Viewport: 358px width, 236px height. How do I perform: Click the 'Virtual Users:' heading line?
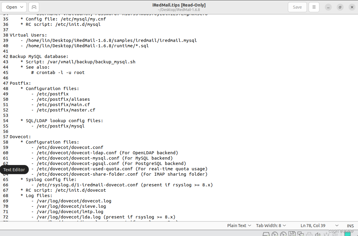tap(28, 35)
